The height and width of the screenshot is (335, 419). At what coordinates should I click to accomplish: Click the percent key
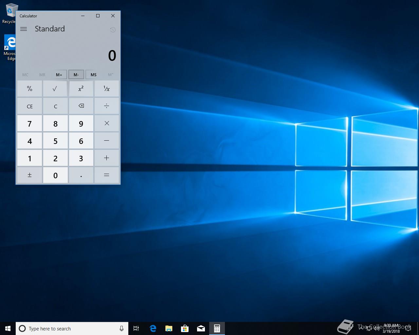[x=29, y=89]
